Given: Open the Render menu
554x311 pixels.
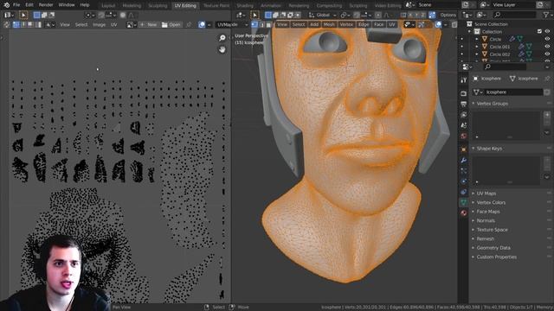Looking at the screenshot, I should (x=46, y=5).
